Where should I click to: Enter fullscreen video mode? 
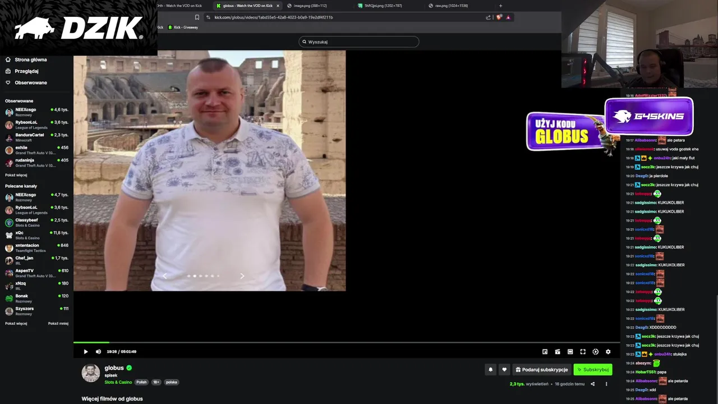coord(583,352)
